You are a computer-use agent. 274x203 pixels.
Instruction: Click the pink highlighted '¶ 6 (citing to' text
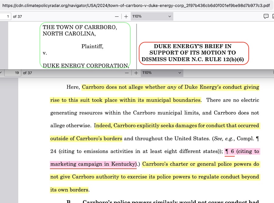point(242,151)
